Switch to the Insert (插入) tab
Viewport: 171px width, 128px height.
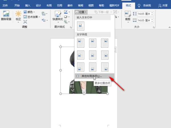[x=28, y=5]
